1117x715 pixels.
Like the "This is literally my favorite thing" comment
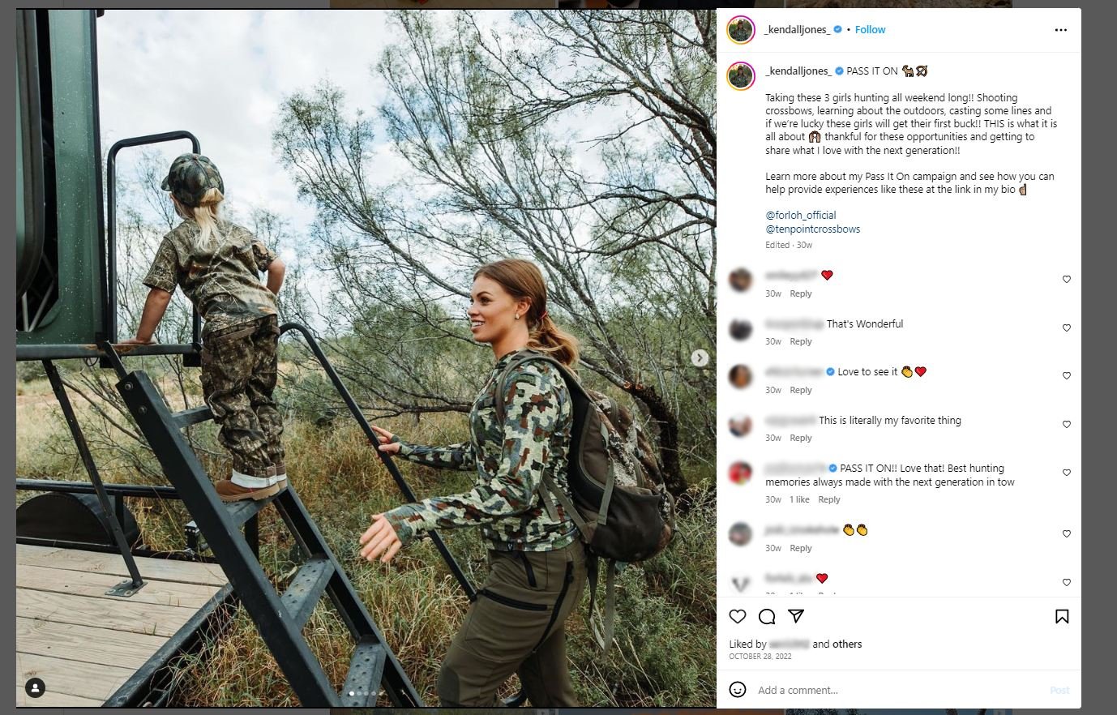pyautogui.click(x=1067, y=425)
